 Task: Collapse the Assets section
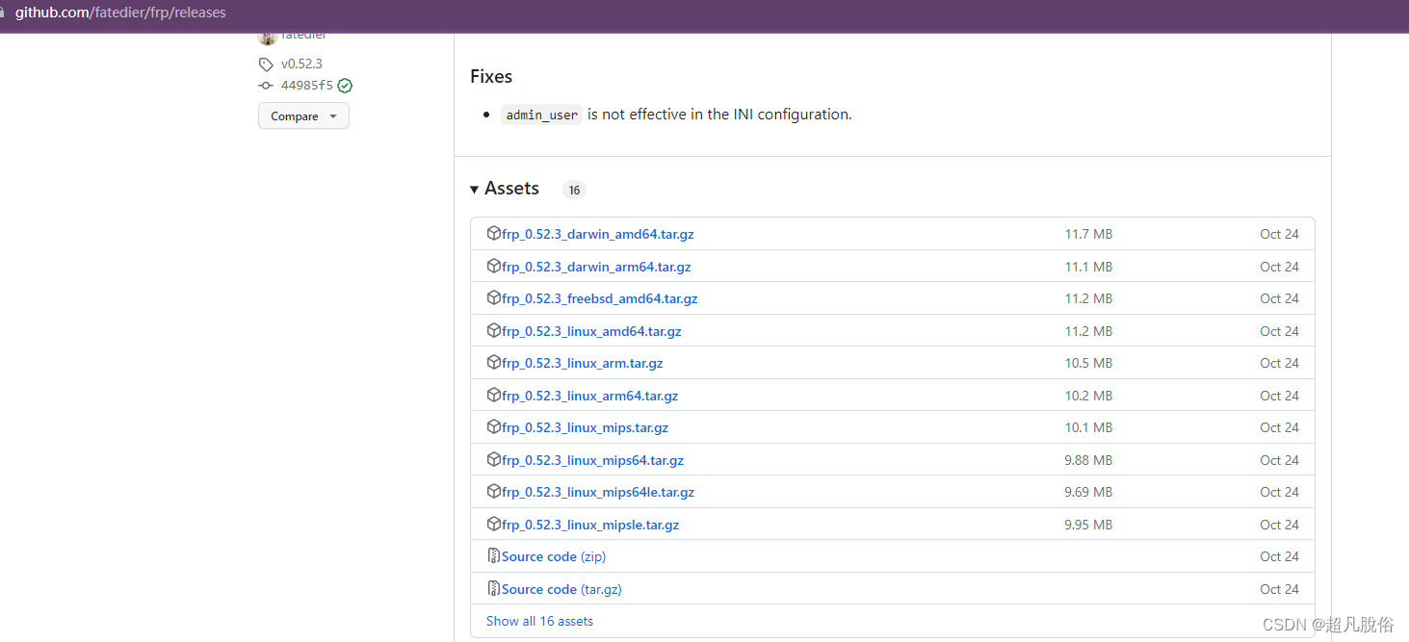click(474, 189)
